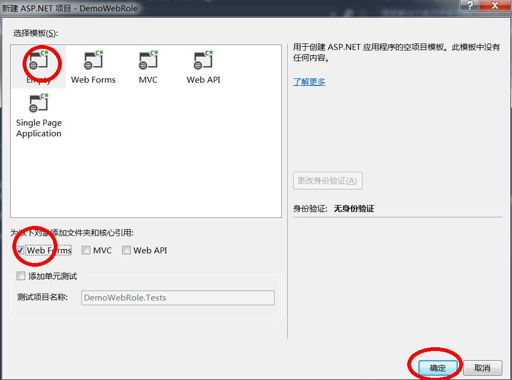
Task: Click the 测试项目名称 label
Action: (x=42, y=297)
